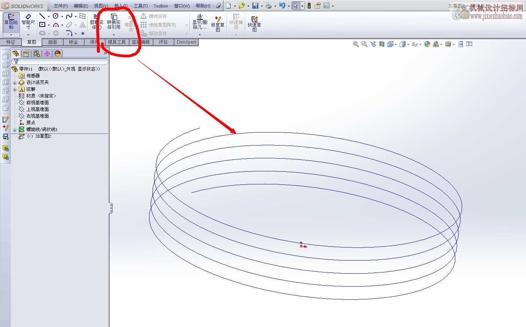Select 右视基准面 in feature tree
Screen dimensions: 526x327
tap(37, 116)
